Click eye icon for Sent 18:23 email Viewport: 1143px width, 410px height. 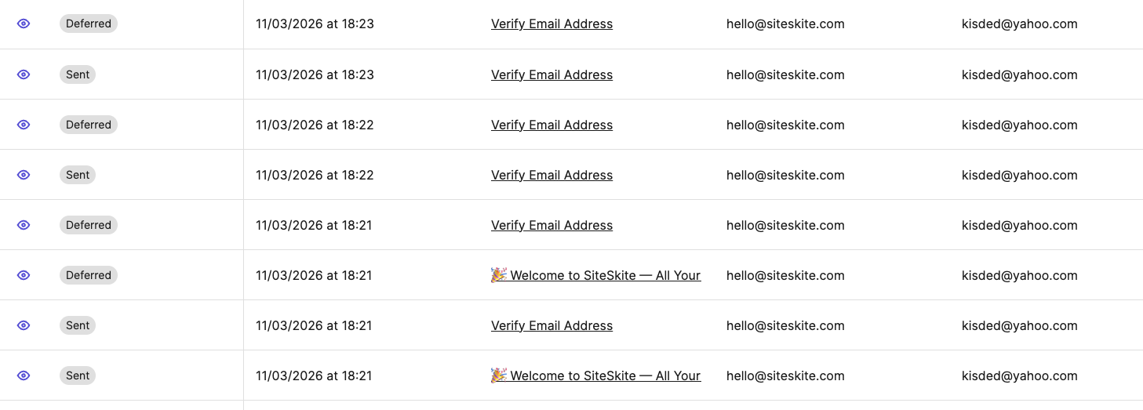point(24,74)
